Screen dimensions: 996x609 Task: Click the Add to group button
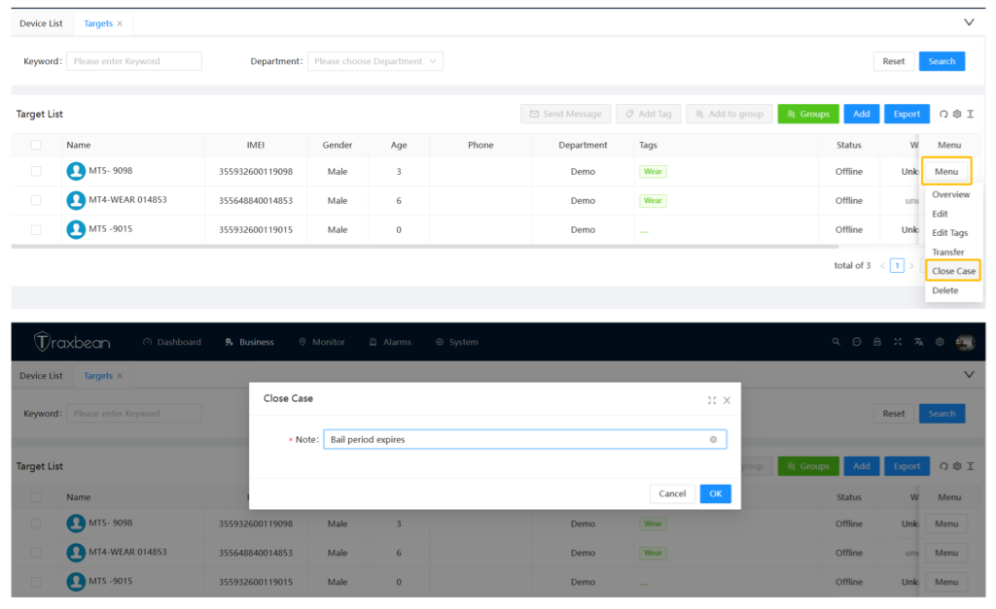tap(729, 115)
